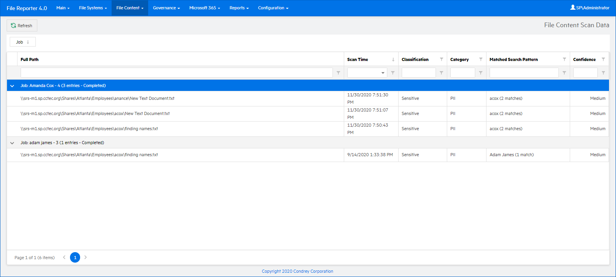Click the Matched Search Pattern header filter icon
This screenshot has height=277, width=616.
564,59
